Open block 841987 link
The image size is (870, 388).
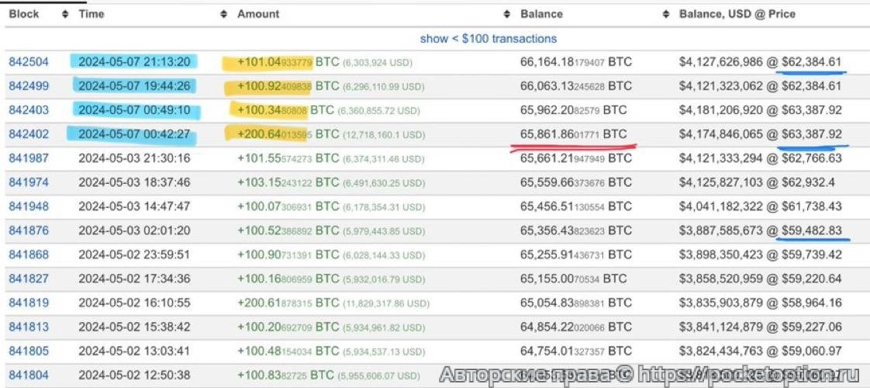(29, 158)
